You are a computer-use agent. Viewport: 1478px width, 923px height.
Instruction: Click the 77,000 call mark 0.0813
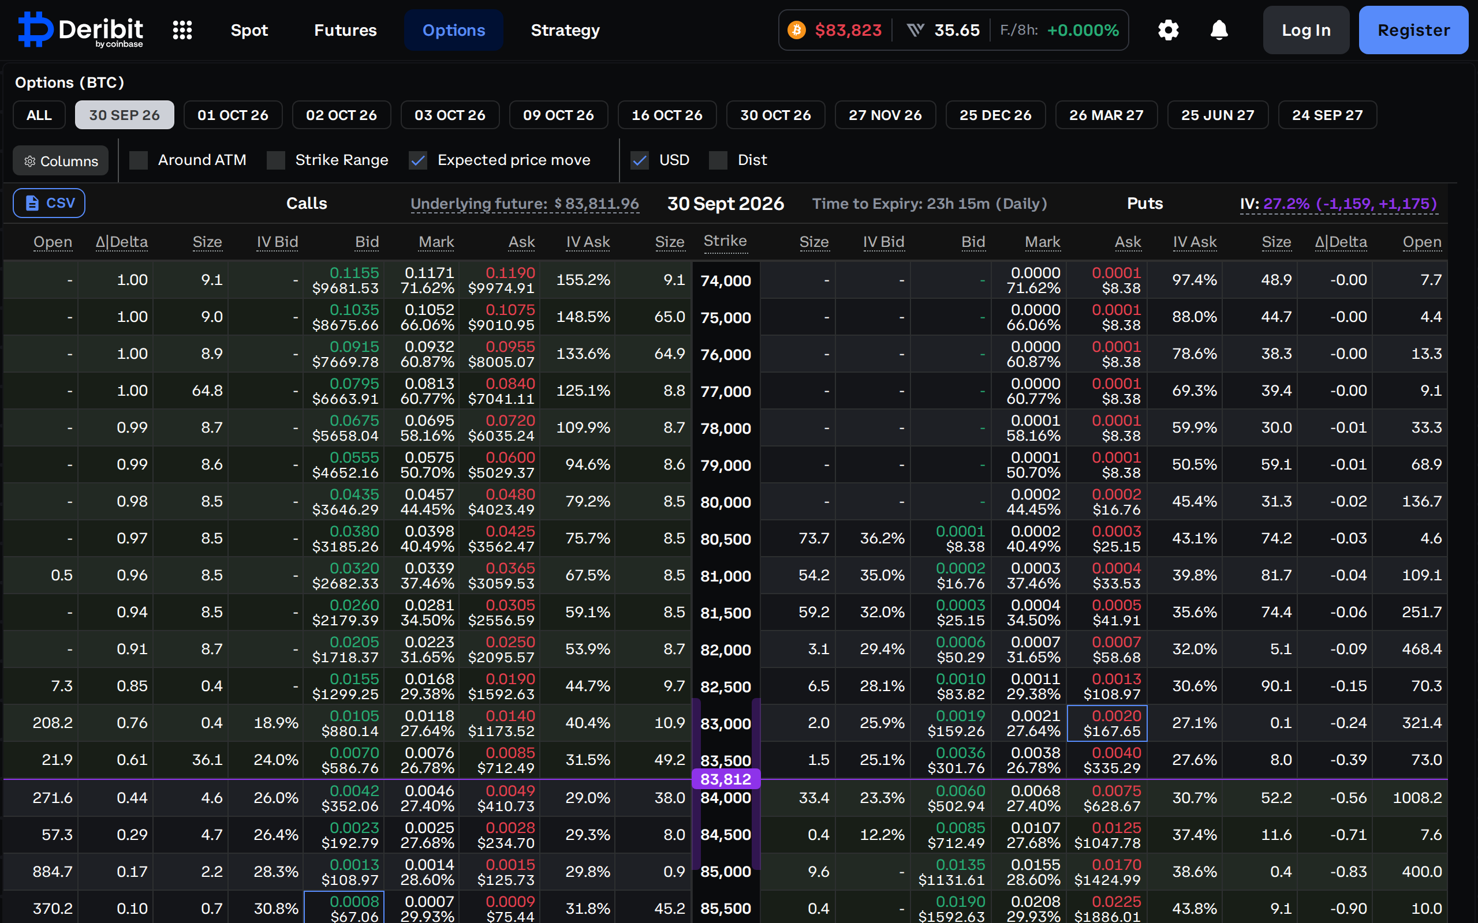[429, 384]
